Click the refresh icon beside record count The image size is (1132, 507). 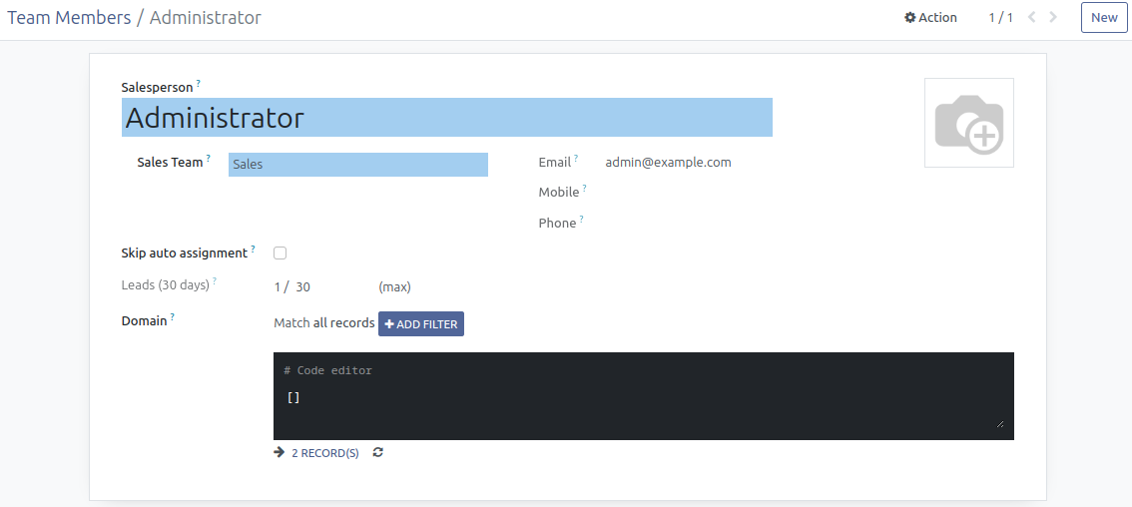[377, 453]
